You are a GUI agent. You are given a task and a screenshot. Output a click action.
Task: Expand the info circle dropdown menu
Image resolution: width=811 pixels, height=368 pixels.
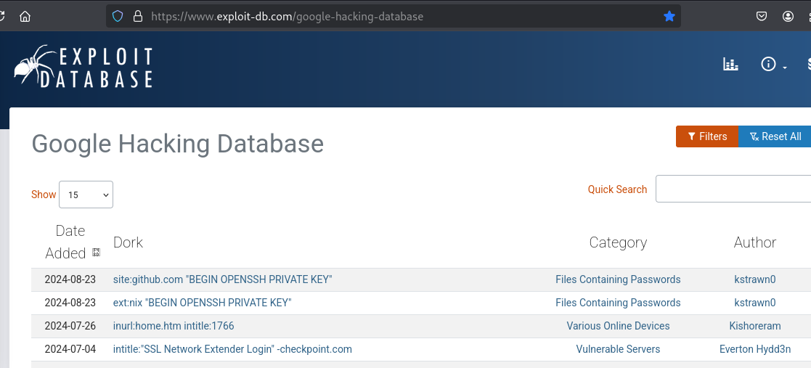pyautogui.click(x=774, y=65)
